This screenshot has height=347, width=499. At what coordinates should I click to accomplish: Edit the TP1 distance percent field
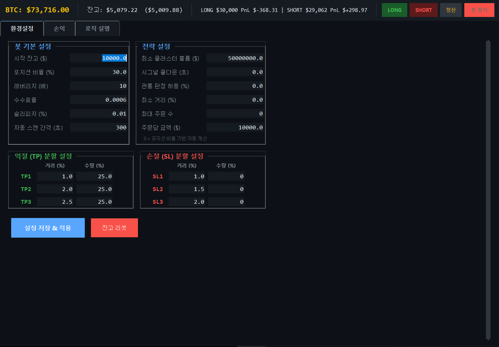[55, 176]
